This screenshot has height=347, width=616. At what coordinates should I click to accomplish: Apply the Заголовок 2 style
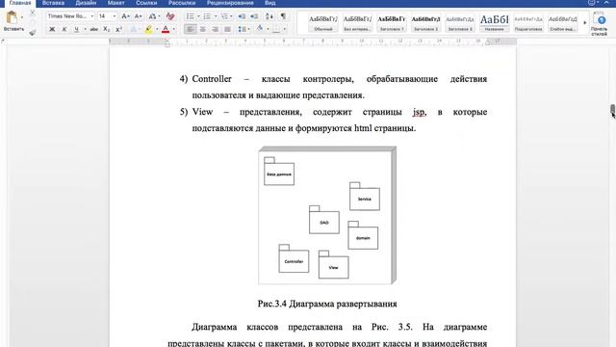(425, 23)
